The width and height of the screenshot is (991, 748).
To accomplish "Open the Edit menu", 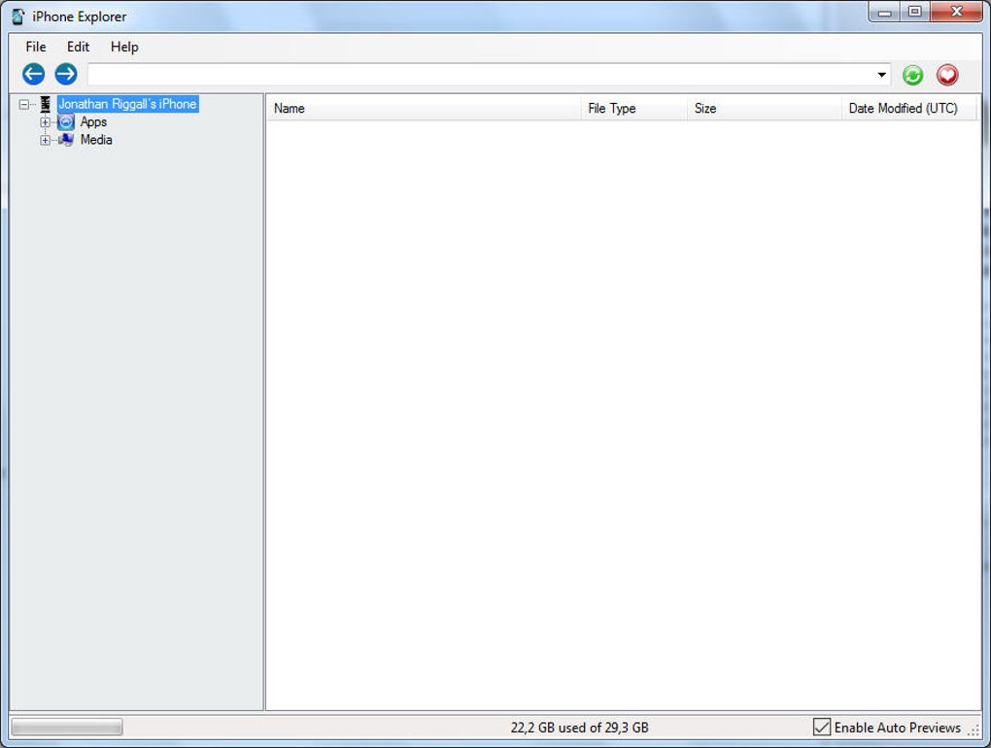I will 78,47.
